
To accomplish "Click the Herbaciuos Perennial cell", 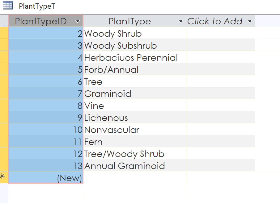I will click(135, 57).
